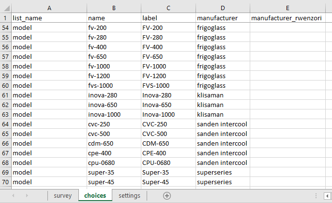Click the select-all corner of the grid

pos(5,8)
